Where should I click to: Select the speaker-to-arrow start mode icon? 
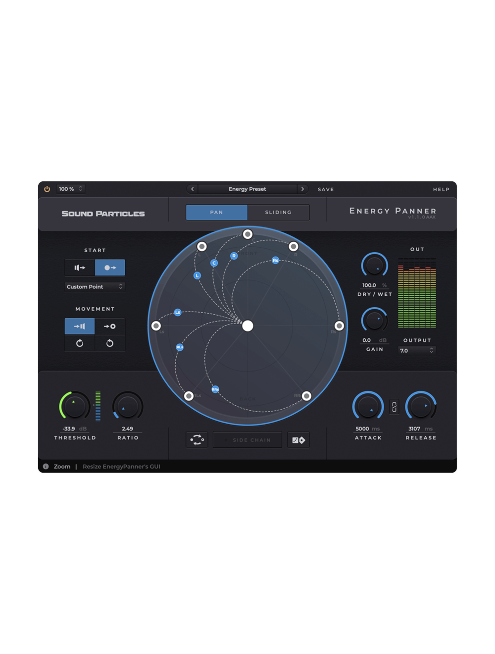click(x=79, y=268)
